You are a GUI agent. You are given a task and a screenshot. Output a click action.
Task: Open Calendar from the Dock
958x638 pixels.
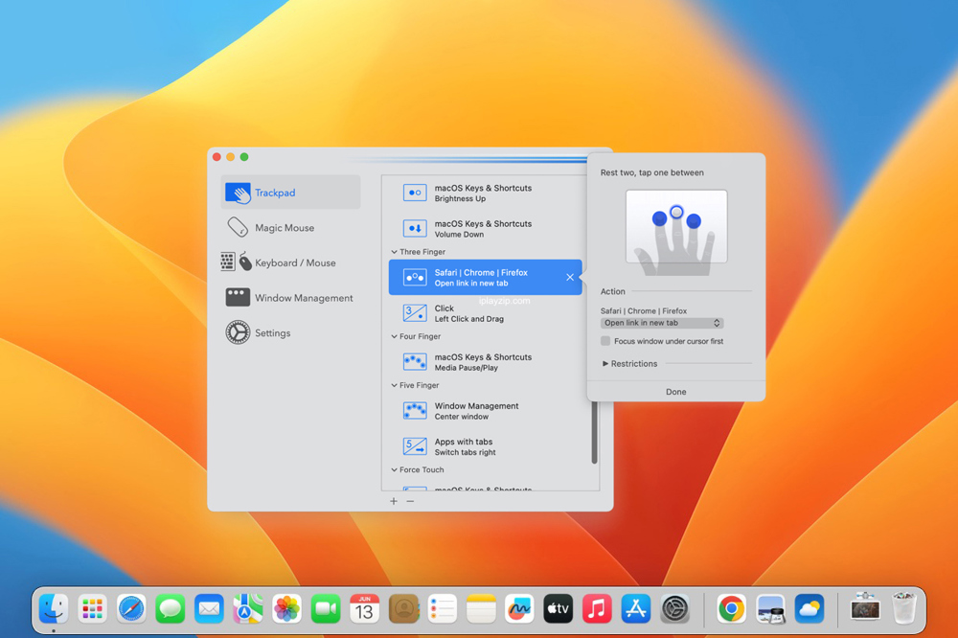365,609
